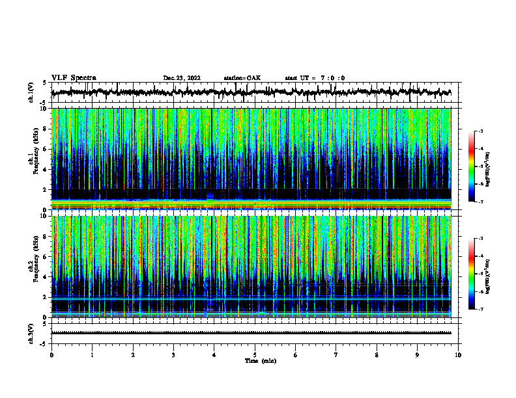The height and width of the screenshot is (398, 516).
Task: Click the ch.1 spectrogram panel
Action: coord(251,159)
